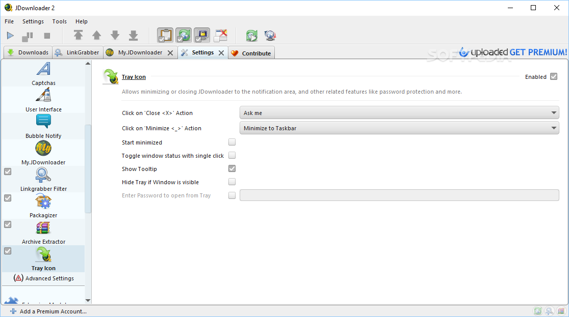Pause downloads using the pause icon
The height and width of the screenshot is (317, 569).
(x=28, y=36)
